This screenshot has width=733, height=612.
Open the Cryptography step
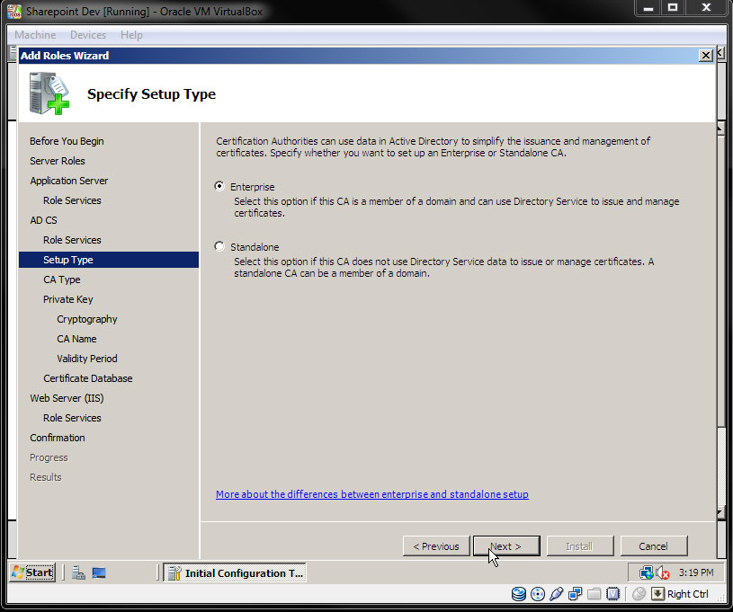click(87, 319)
